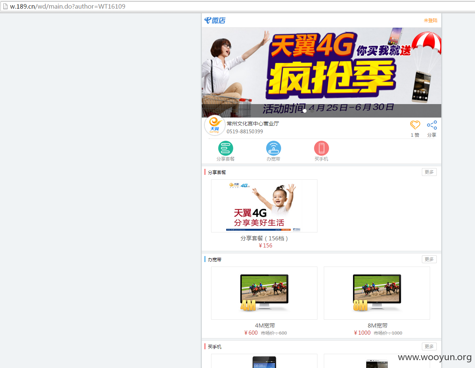Select the first carousel indicator dot
Screen dimensions: 475x368
coord(305,111)
